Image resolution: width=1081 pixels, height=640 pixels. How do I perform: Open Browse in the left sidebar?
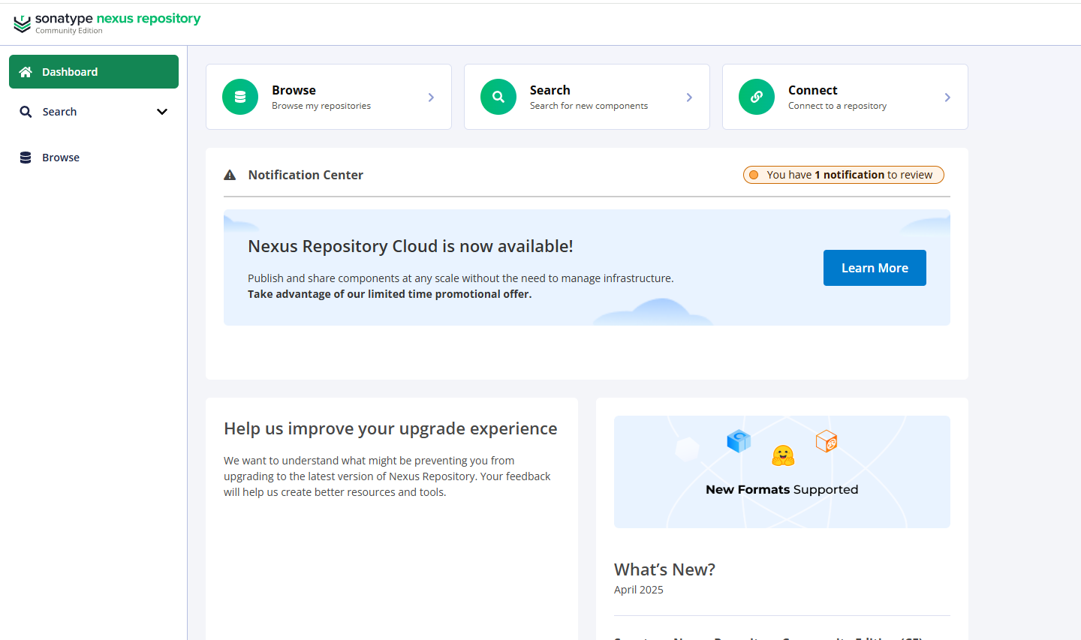point(61,158)
